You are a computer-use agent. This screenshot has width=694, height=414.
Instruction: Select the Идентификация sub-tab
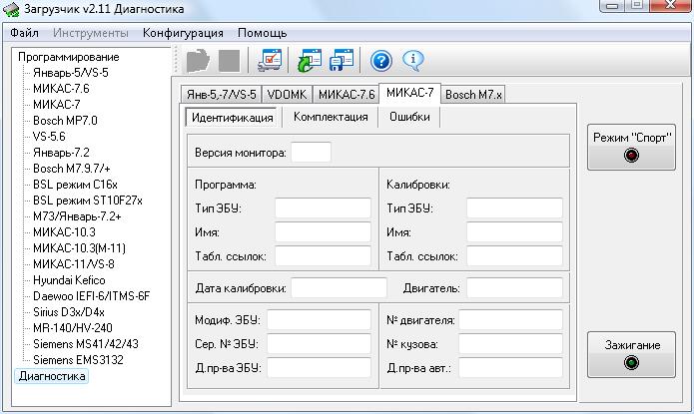click(232, 118)
